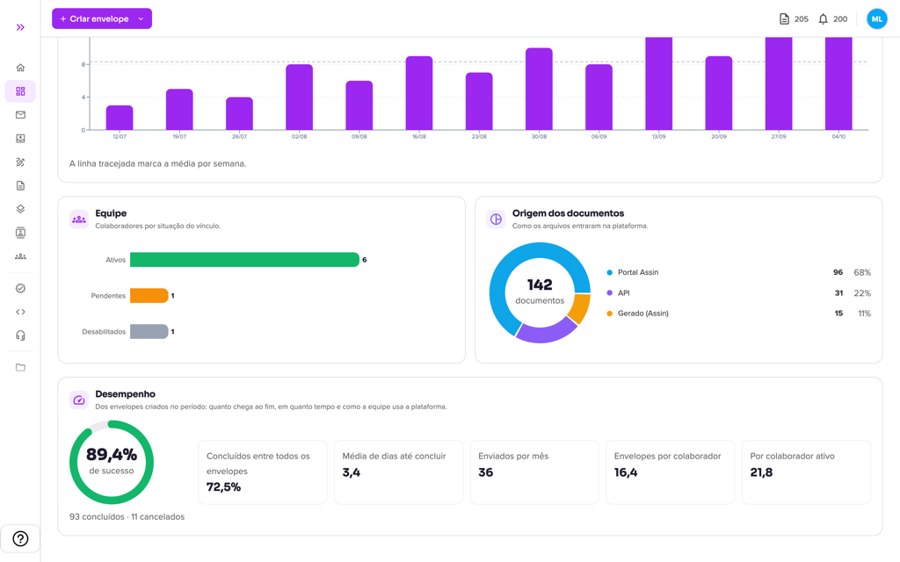
Task: Click the Desempenho gauge icon
Action: [79, 400]
